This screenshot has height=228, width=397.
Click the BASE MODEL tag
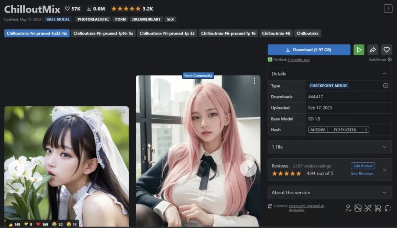click(x=58, y=19)
